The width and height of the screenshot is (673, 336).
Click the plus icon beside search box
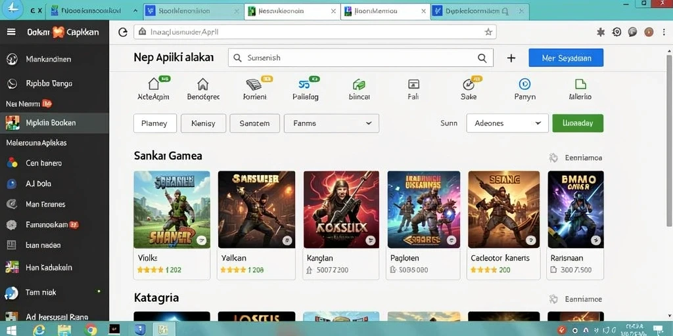coord(511,58)
